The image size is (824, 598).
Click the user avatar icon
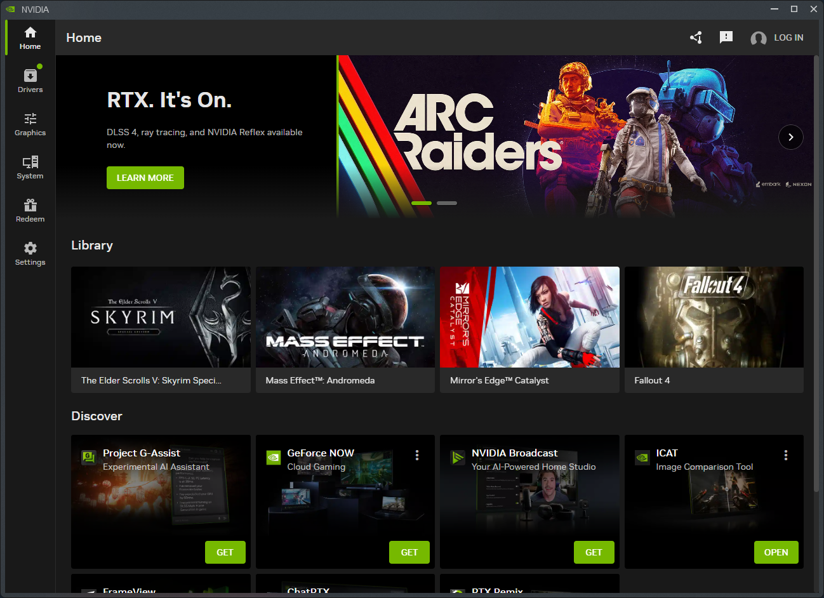(758, 38)
